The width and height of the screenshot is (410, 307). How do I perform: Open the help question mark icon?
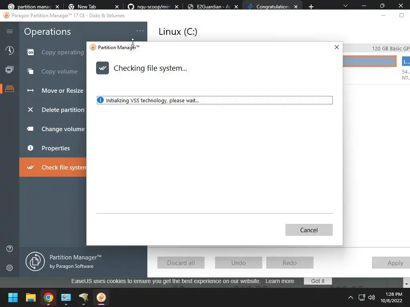(10, 249)
